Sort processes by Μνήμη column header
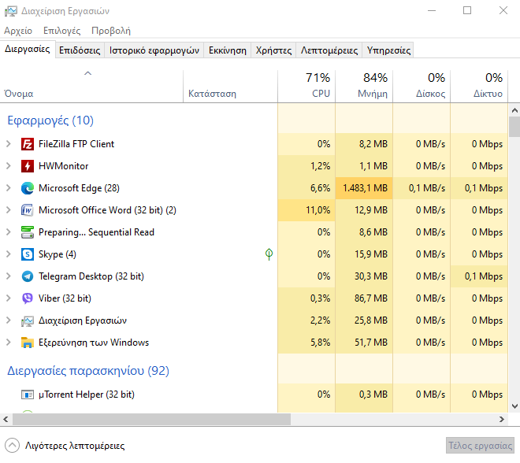The height and width of the screenshot is (463, 520). (364, 86)
